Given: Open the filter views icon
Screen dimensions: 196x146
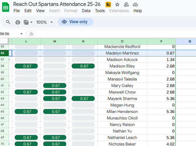Looking at the screenshot, I should pos(26,22).
